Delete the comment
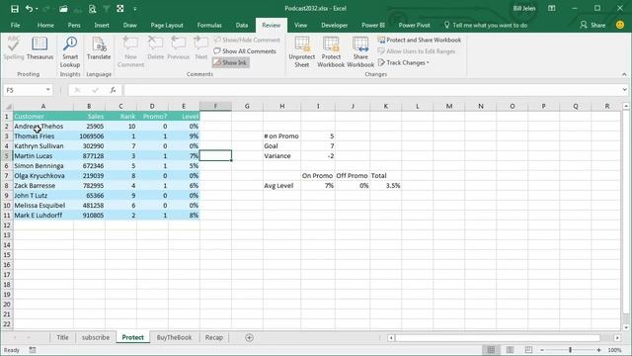The height and width of the screenshot is (356, 632). 155,48
